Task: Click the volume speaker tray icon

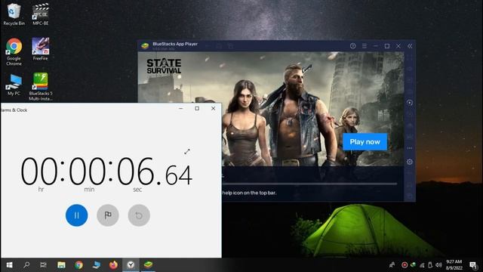Action: coord(438,265)
